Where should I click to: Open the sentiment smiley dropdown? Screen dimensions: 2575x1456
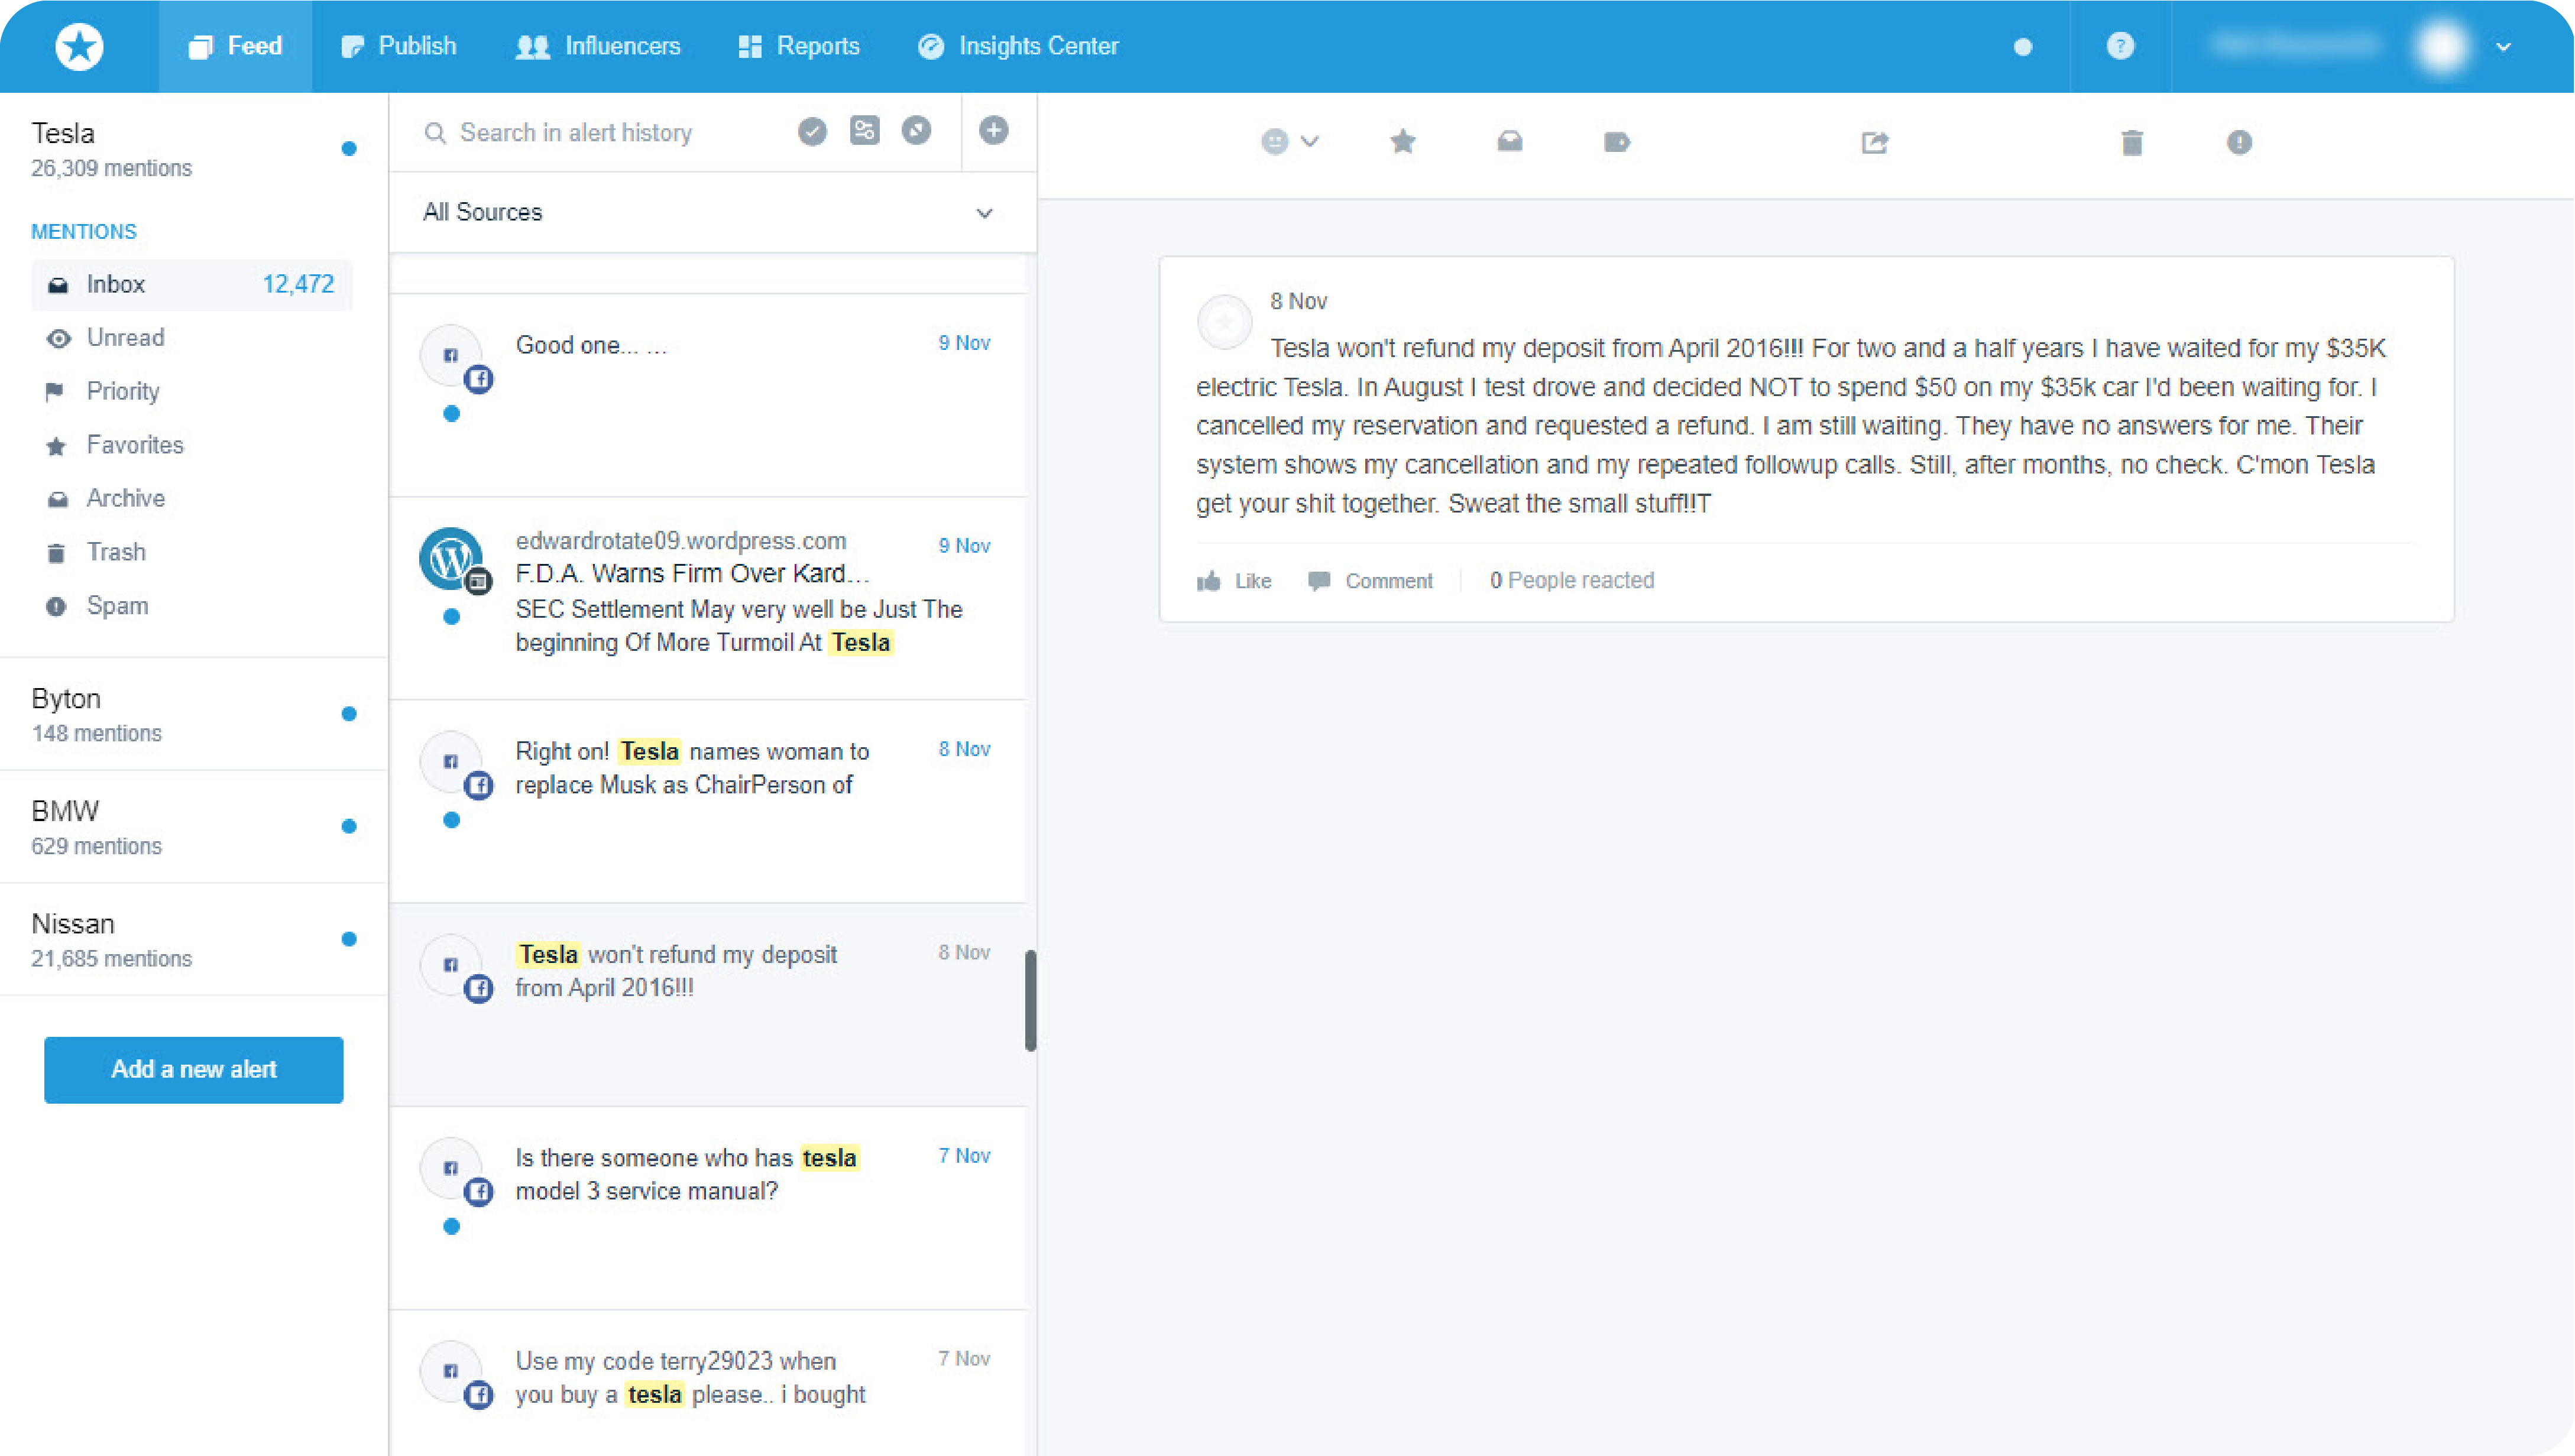point(1289,142)
